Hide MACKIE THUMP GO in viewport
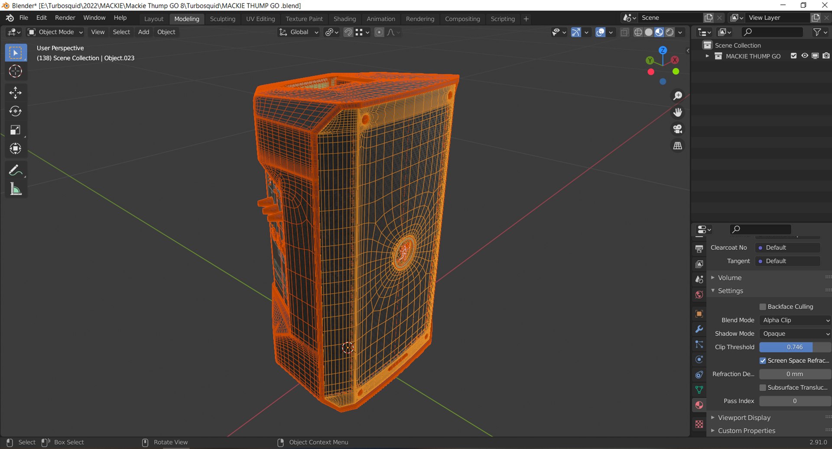Screen dimensions: 832x449 [805, 56]
